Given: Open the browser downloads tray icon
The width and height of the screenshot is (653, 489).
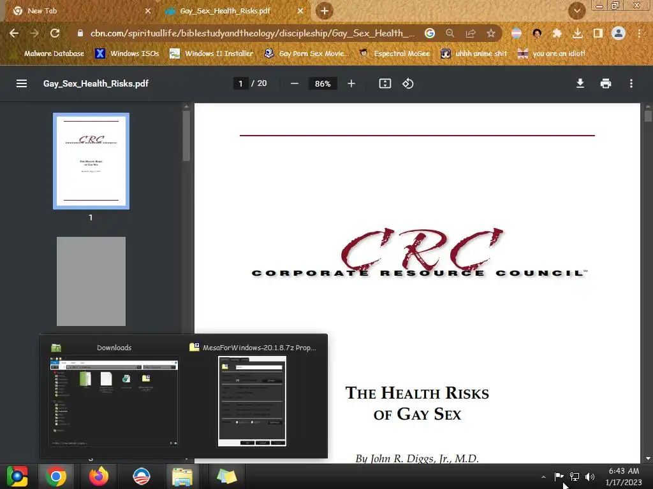Looking at the screenshot, I should 577,33.
